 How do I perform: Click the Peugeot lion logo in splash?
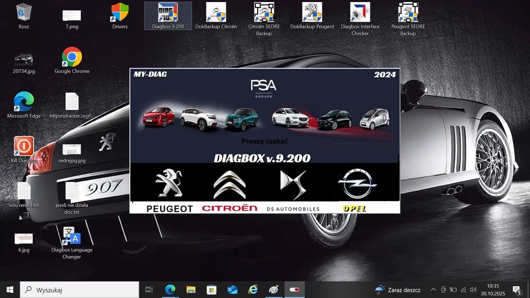tap(169, 184)
